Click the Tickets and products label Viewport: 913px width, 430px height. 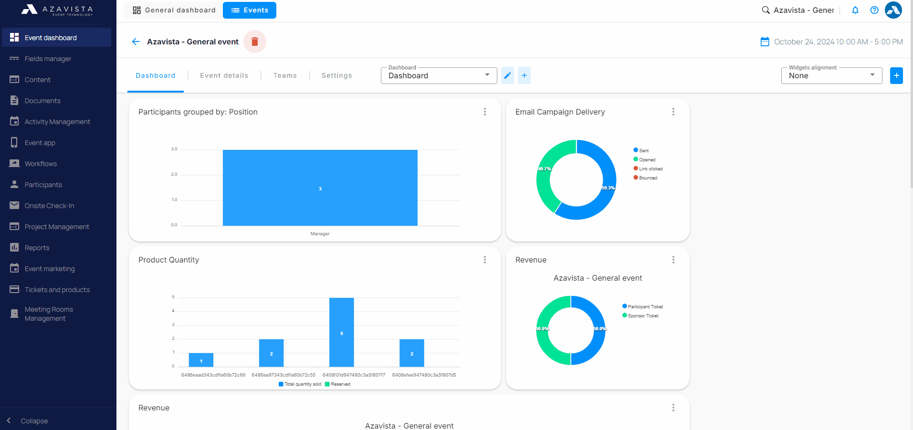point(57,290)
